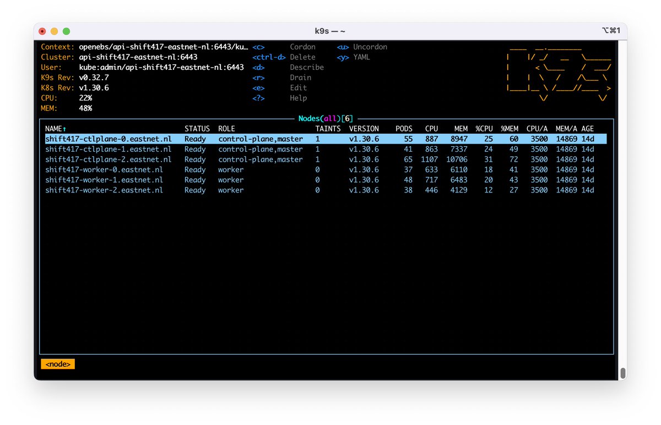Click the green zoom window button

66,31
